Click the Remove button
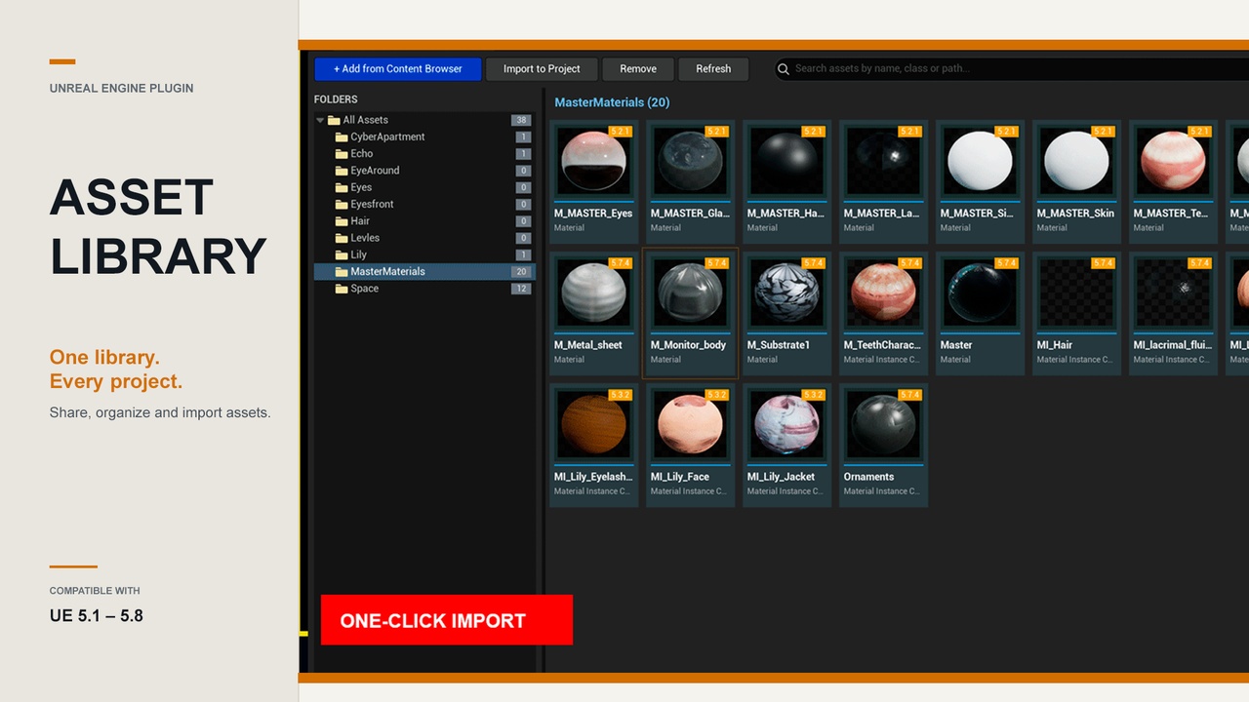 (x=638, y=69)
